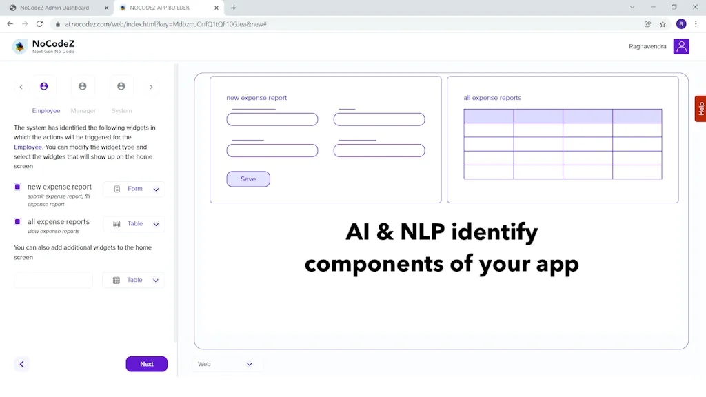Click the back arrow button at bottom
The image size is (706, 397).
(21, 364)
